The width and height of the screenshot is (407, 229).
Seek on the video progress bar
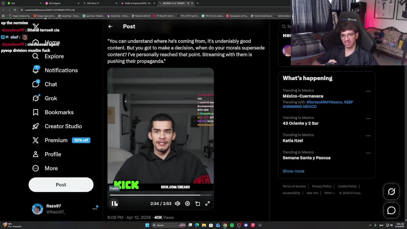(x=161, y=195)
